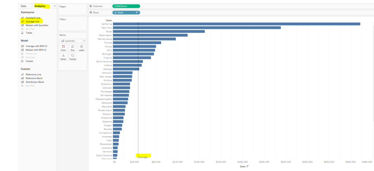Expand the State pill plus icon

(115, 12)
